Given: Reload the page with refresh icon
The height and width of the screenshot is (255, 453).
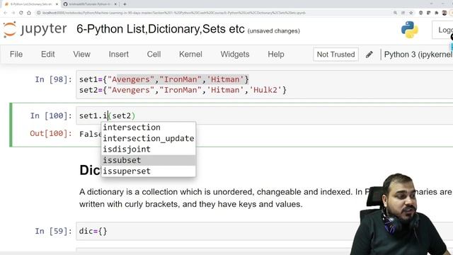Looking at the screenshot, I should click(21, 13).
